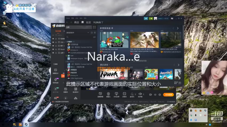
Task: Open Steam announcements blue icon in title bar
Action: pos(146,18)
